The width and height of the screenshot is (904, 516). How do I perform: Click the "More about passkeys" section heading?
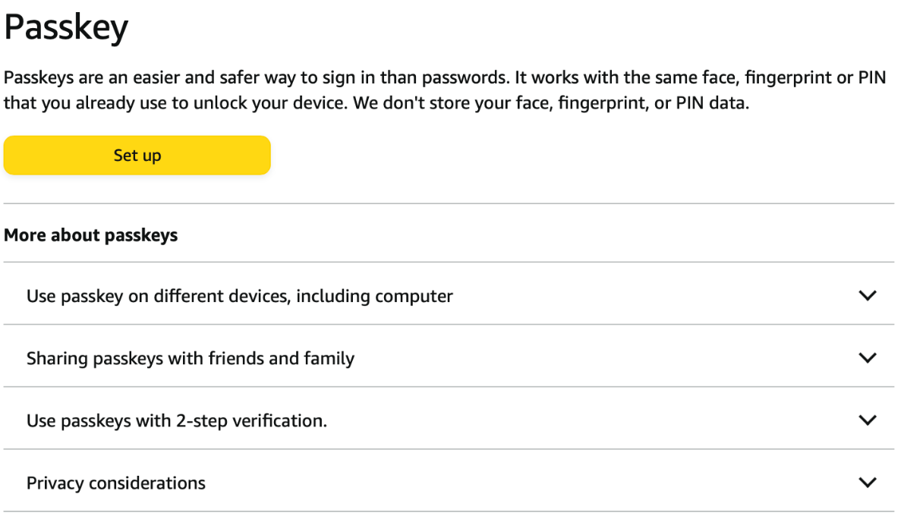[90, 235]
